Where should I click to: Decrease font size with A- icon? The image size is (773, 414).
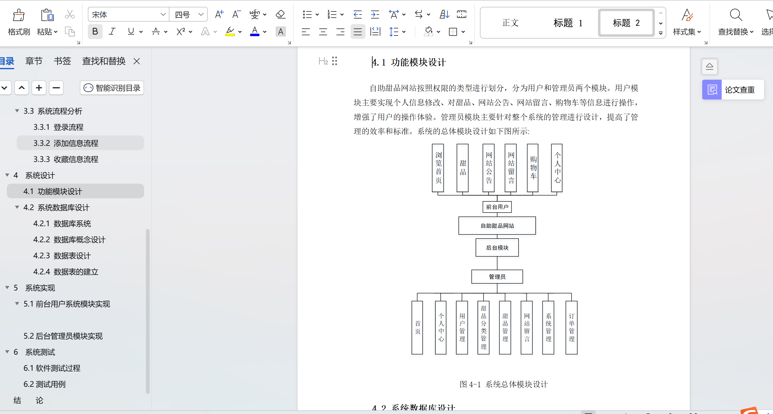click(x=236, y=14)
